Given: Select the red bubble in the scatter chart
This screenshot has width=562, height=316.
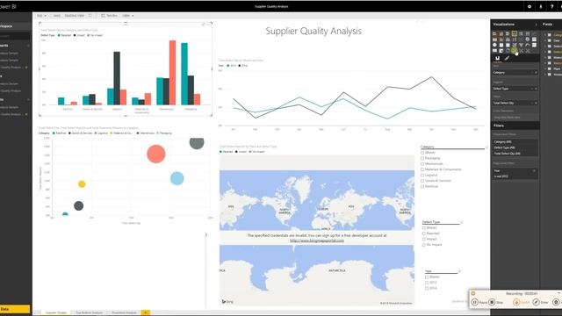Looking at the screenshot, I should (x=156, y=154).
